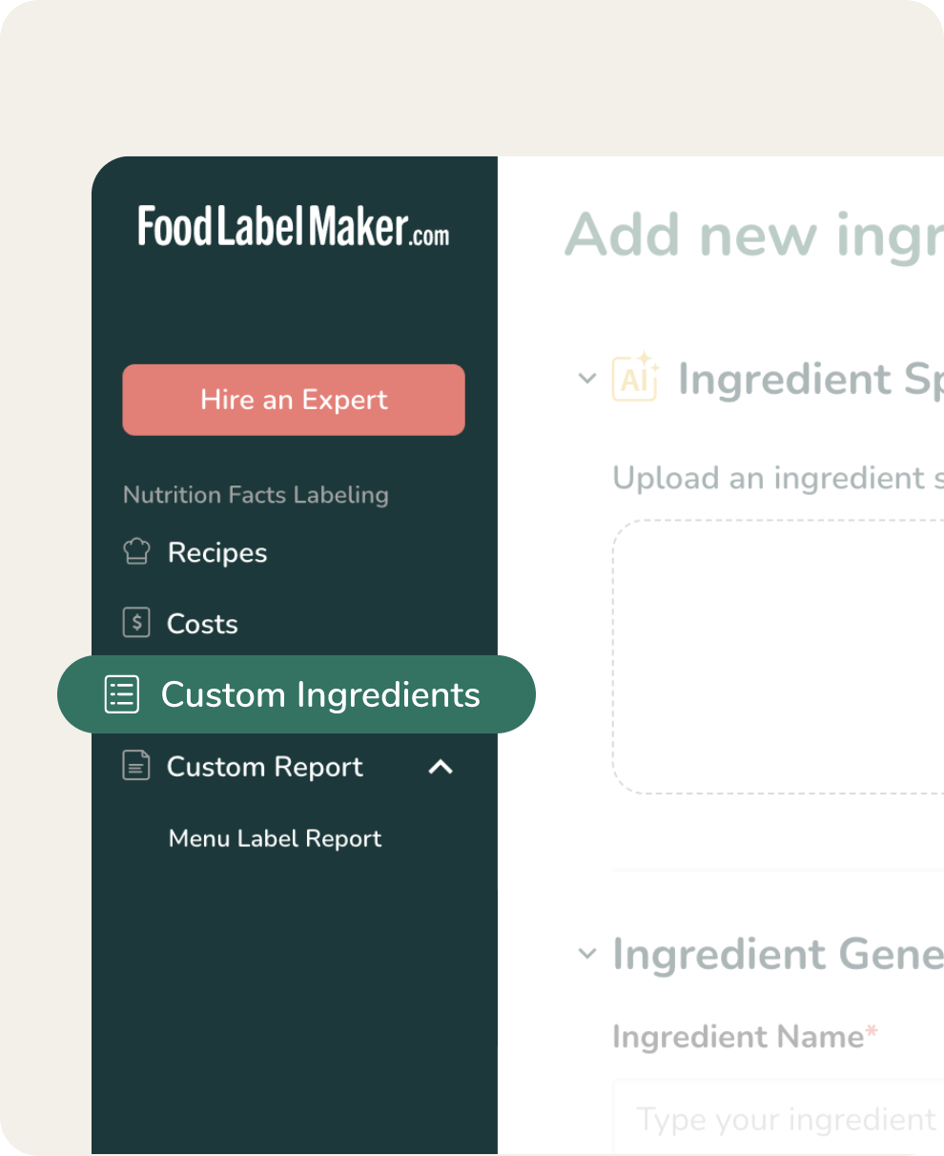Open the Recipes menu item
The width and height of the screenshot is (944, 1156).
pyautogui.click(x=217, y=552)
